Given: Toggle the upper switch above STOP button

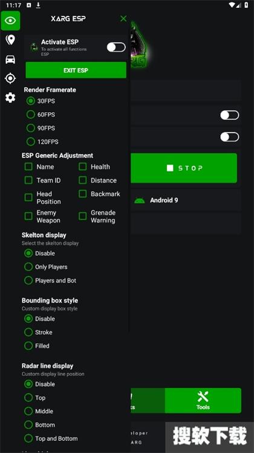Looking at the screenshot, I should tap(230, 115).
